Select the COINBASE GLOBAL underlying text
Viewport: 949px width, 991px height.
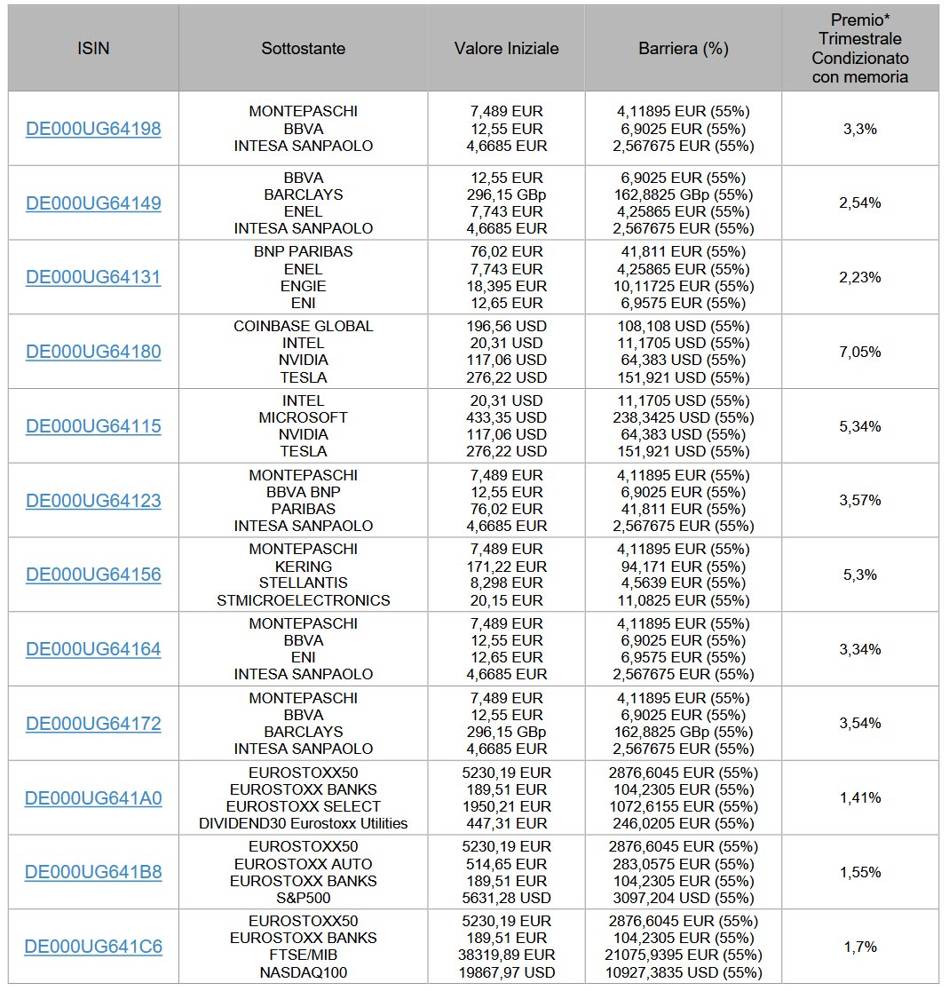(x=303, y=326)
